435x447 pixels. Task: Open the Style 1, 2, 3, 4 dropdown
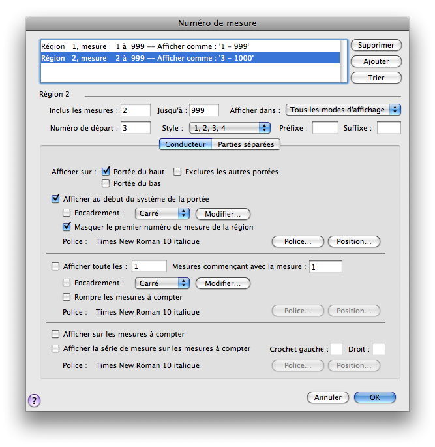pyautogui.click(x=229, y=128)
